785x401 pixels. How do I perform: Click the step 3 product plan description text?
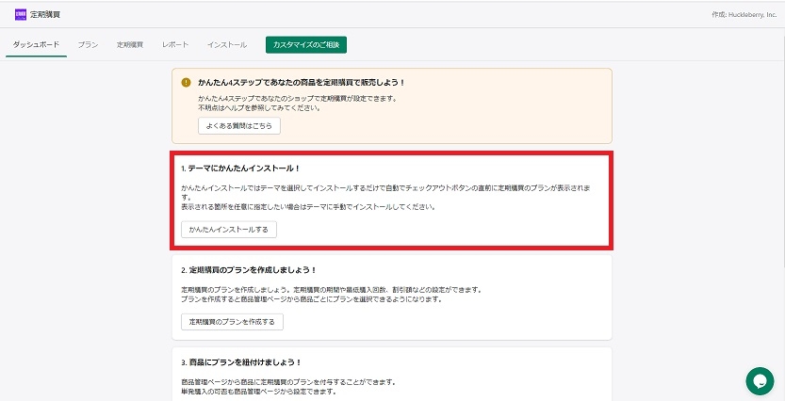tap(287, 387)
